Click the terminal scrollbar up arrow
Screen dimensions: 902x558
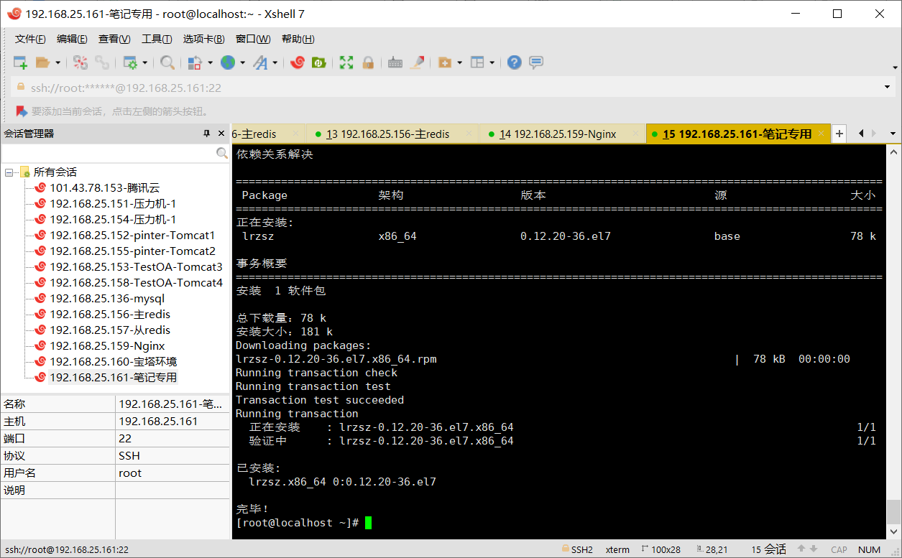(x=893, y=152)
